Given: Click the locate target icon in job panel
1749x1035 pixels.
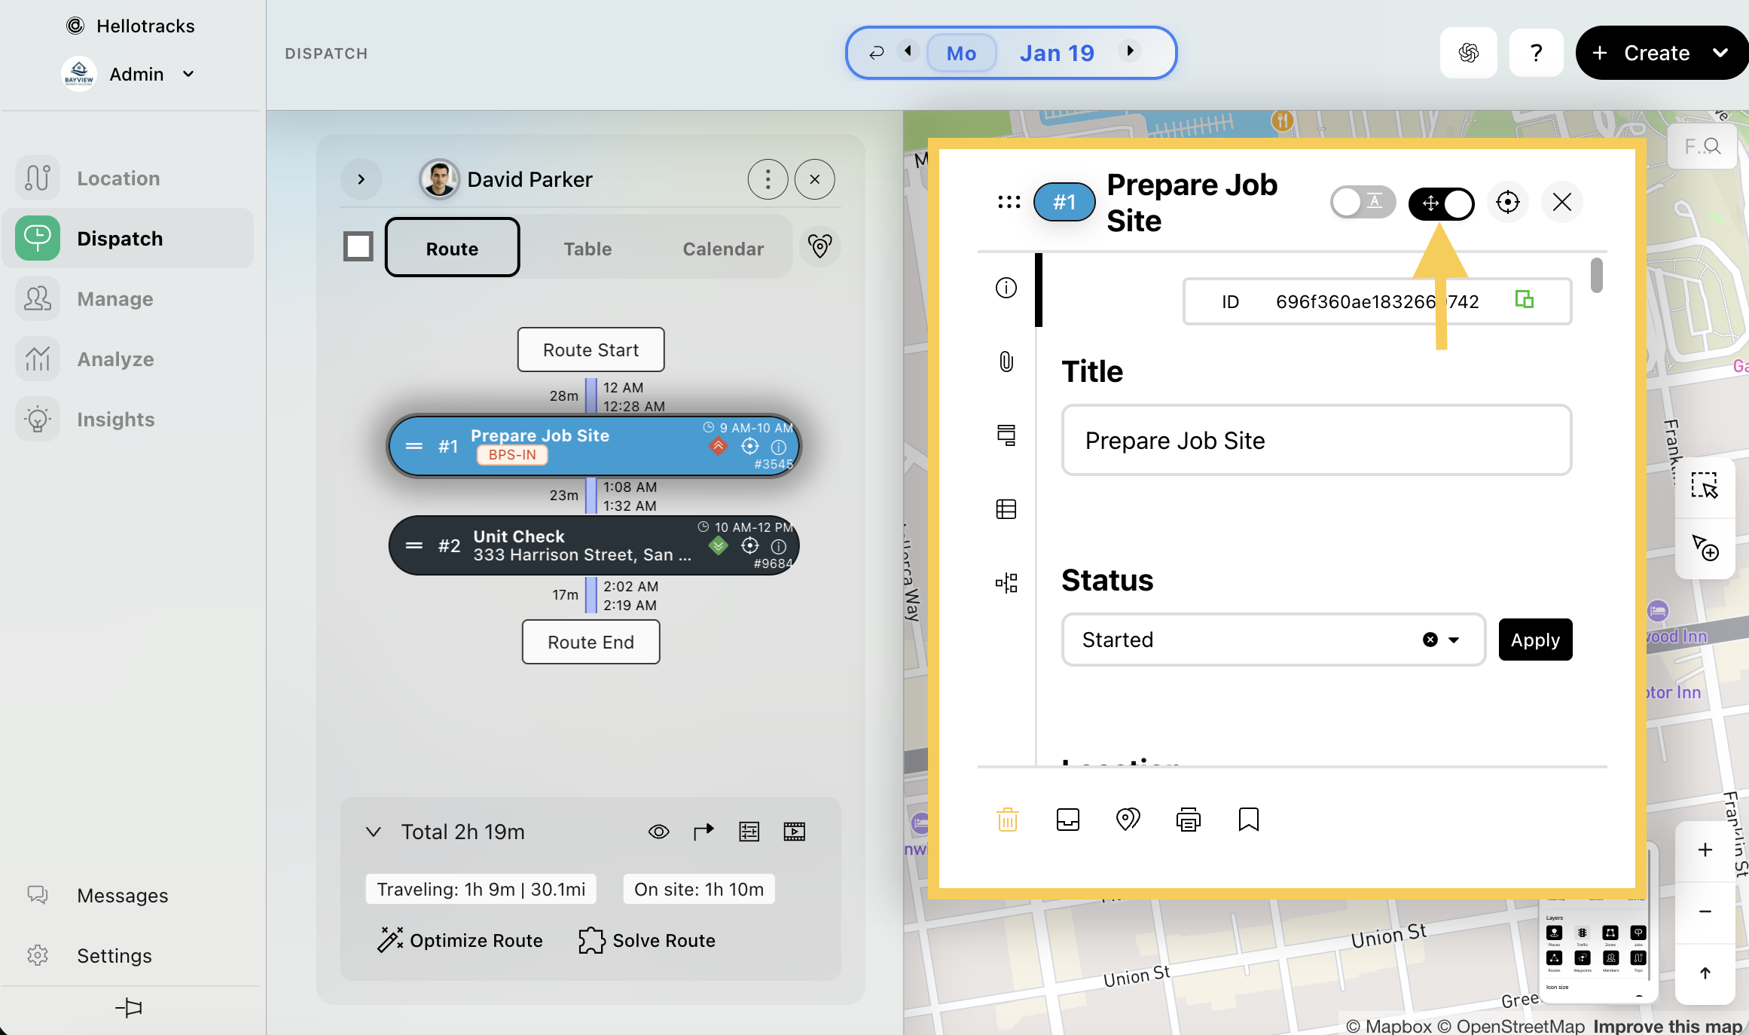Looking at the screenshot, I should (1507, 202).
